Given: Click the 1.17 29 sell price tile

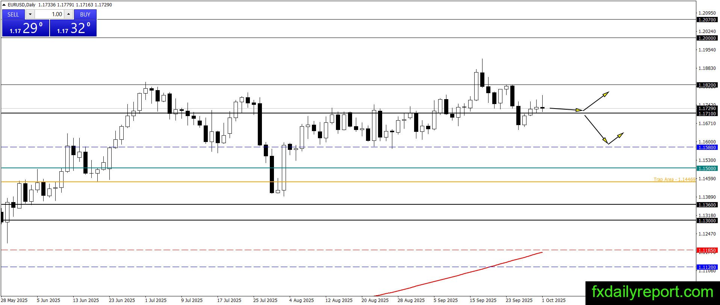Looking at the screenshot, I should [26, 28].
